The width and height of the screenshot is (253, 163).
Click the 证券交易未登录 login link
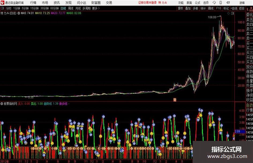pos(147,3)
